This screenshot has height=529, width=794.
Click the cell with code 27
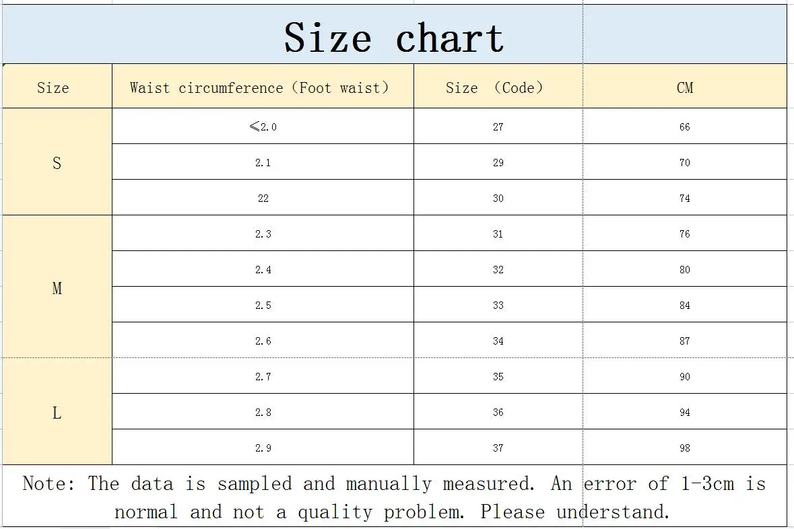(x=498, y=126)
